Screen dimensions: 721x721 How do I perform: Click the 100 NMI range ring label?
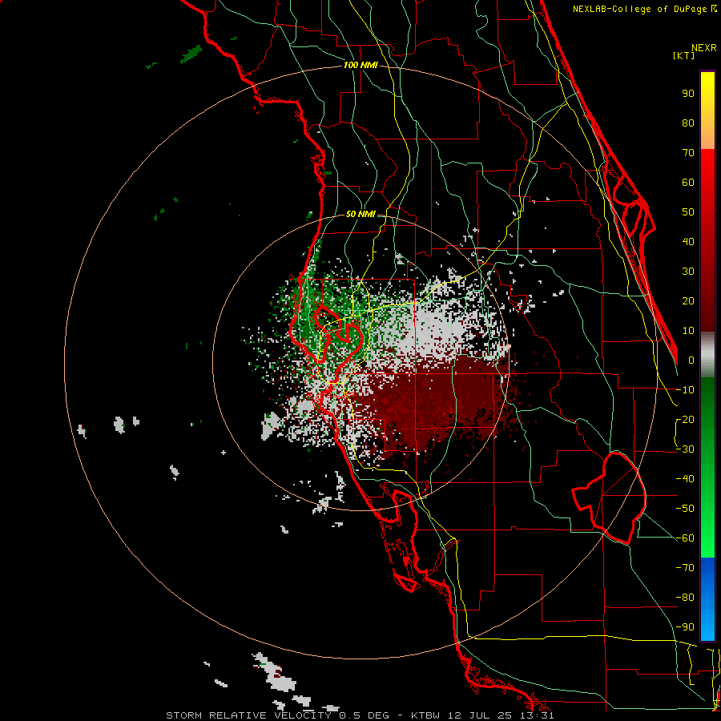click(360, 66)
